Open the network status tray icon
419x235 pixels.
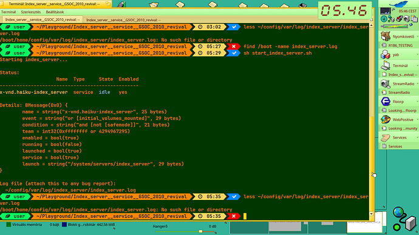click(x=391, y=19)
